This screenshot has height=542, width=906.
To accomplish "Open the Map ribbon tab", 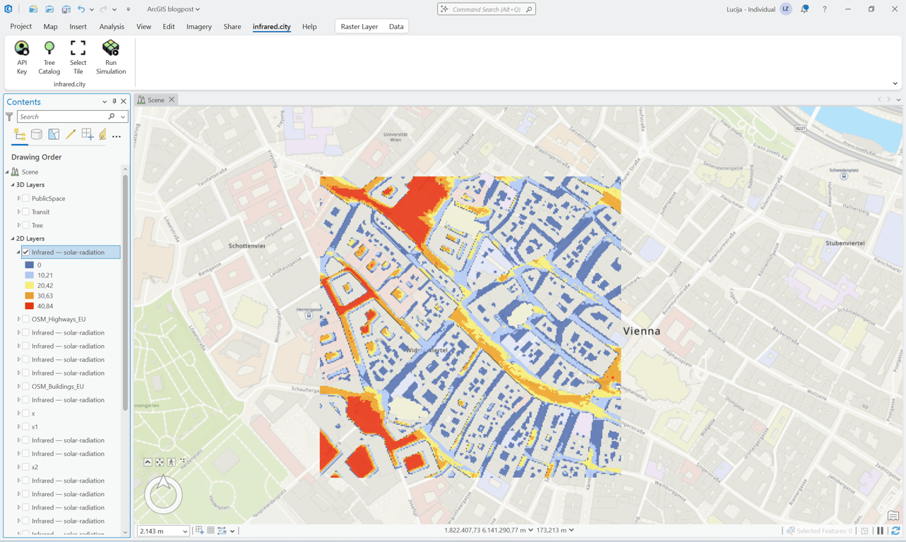I will click(50, 27).
